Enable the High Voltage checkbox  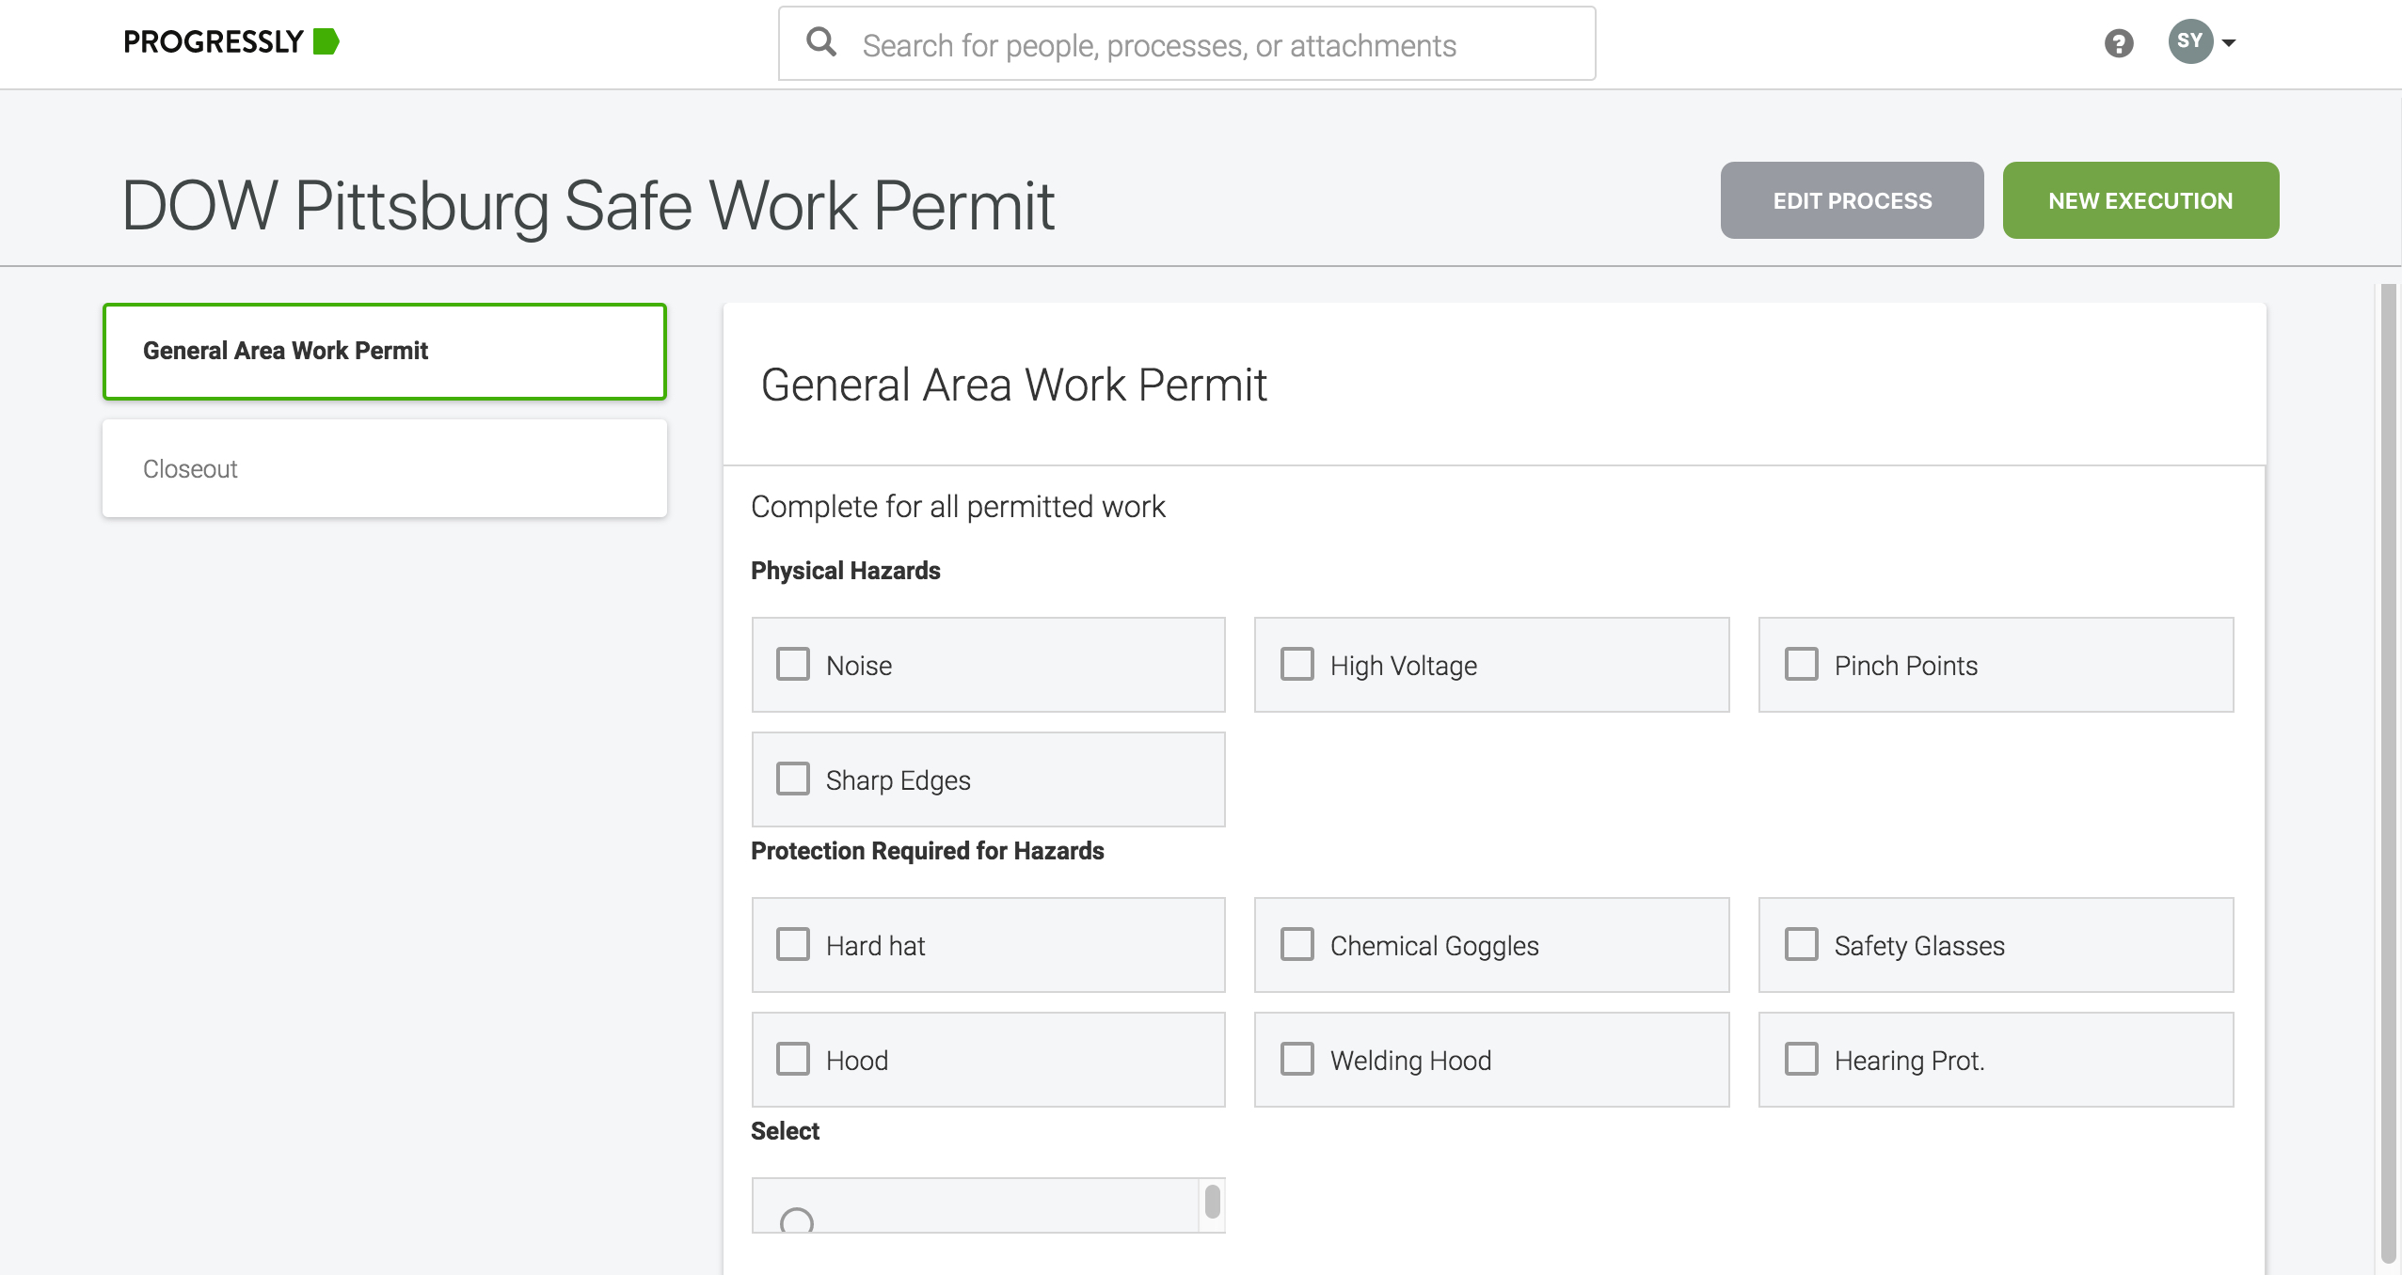pos(1297,664)
